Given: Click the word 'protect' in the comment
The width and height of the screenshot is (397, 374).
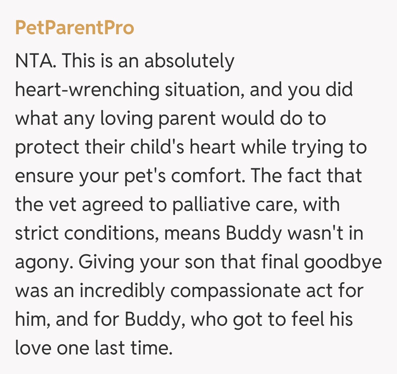Looking at the screenshot, I should pyautogui.click(x=47, y=147).
